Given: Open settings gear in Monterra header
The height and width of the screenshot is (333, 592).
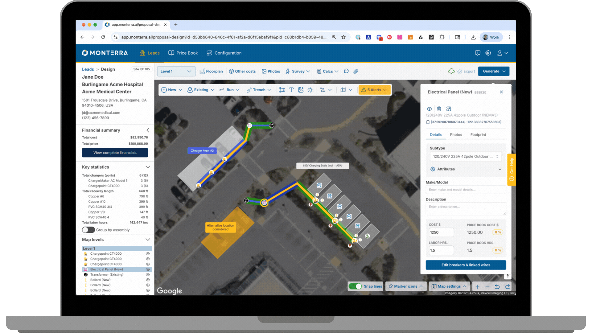Looking at the screenshot, I should pos(488,53).
